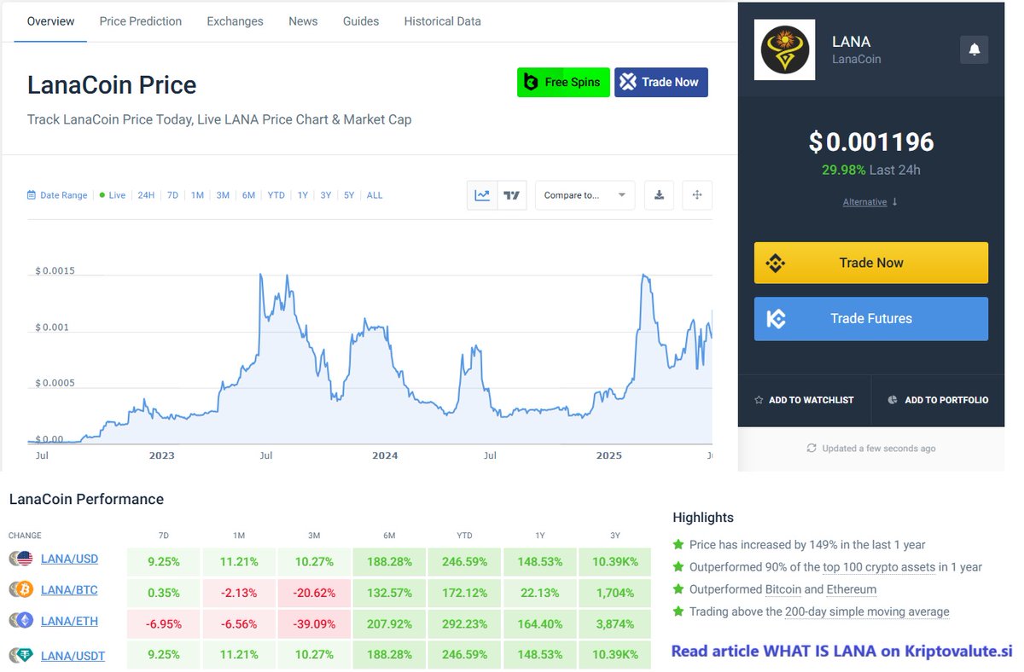Open the Overview tab
Screen dimensions: 1024x672
[x=51, y=21]
